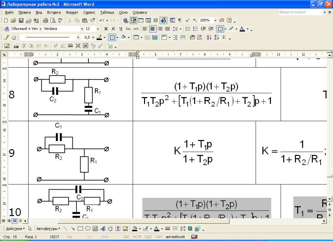Align text to the left
Screen dimensions: 333x241
tap(145, 29)
